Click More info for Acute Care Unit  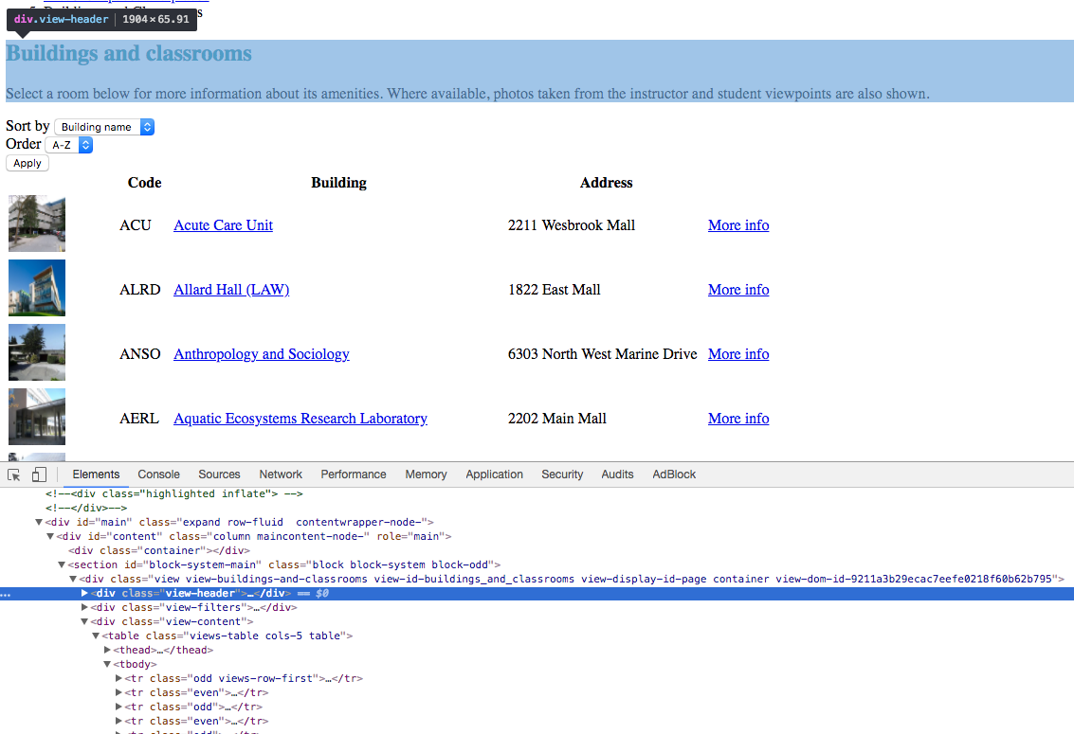[x=738, y=225]
